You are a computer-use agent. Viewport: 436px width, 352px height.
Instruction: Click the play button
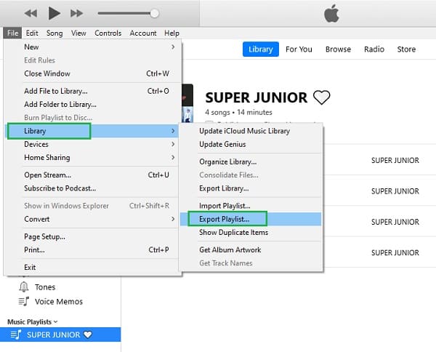point(54,13)
